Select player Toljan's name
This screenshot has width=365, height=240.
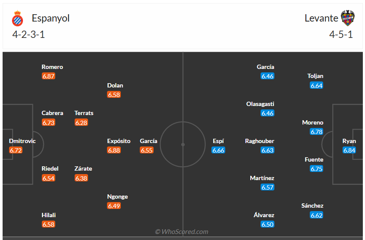[x=315, y=76]
